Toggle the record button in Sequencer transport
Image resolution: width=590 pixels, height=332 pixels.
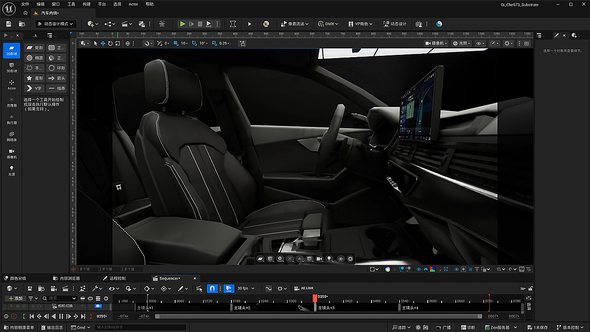tap(14, 316)
